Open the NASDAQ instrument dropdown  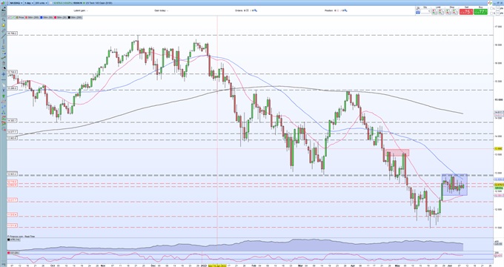tap(16, 3)
